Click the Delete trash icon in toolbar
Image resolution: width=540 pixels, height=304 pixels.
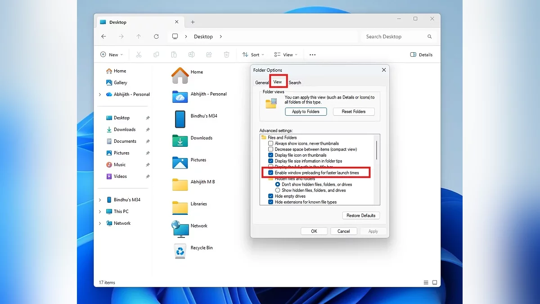click(226, 54)
